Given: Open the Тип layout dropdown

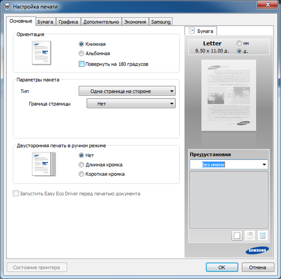Looking at the screenshot, I should click(x=127, y=91).
